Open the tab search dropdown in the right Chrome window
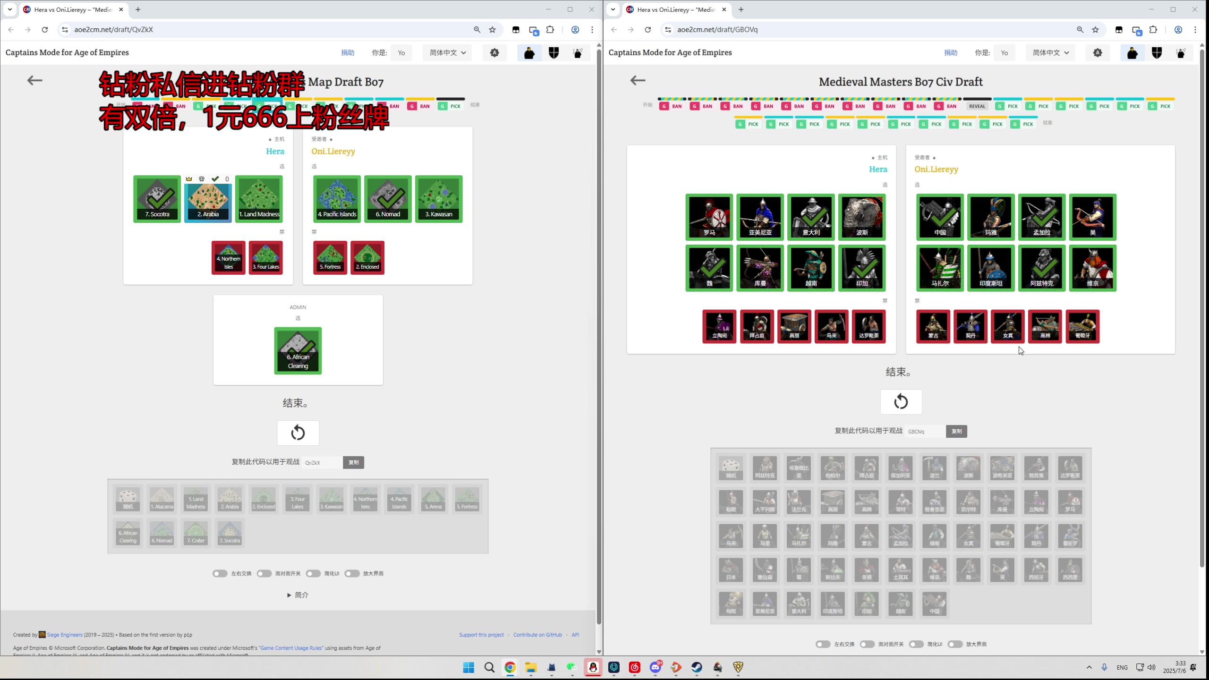This screenshot has height=680, width=1209. (x=613, y=9)
